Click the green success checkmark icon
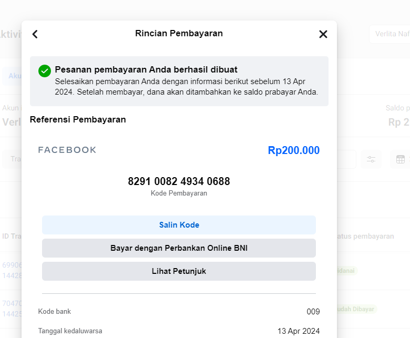 45,70
